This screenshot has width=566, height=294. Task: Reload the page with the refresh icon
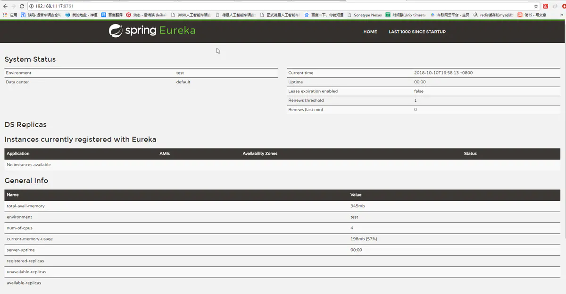pos(22,6)
